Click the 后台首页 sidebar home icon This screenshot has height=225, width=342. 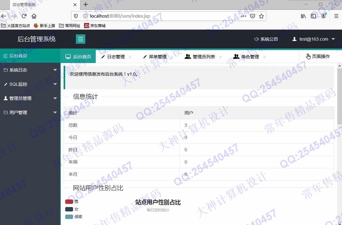coord(6,56)
